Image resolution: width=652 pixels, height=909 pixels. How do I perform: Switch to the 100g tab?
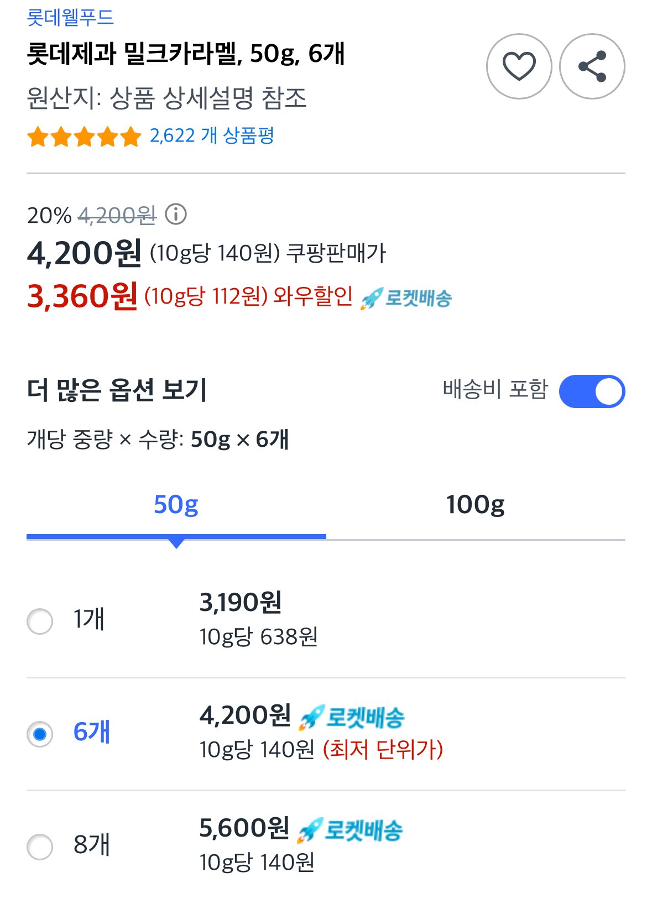[476, 504]
